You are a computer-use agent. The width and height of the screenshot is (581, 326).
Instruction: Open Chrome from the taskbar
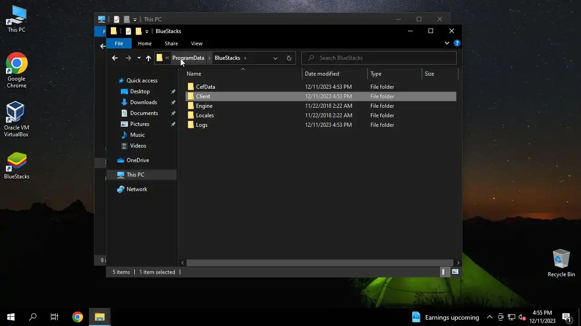pos(78,317)
